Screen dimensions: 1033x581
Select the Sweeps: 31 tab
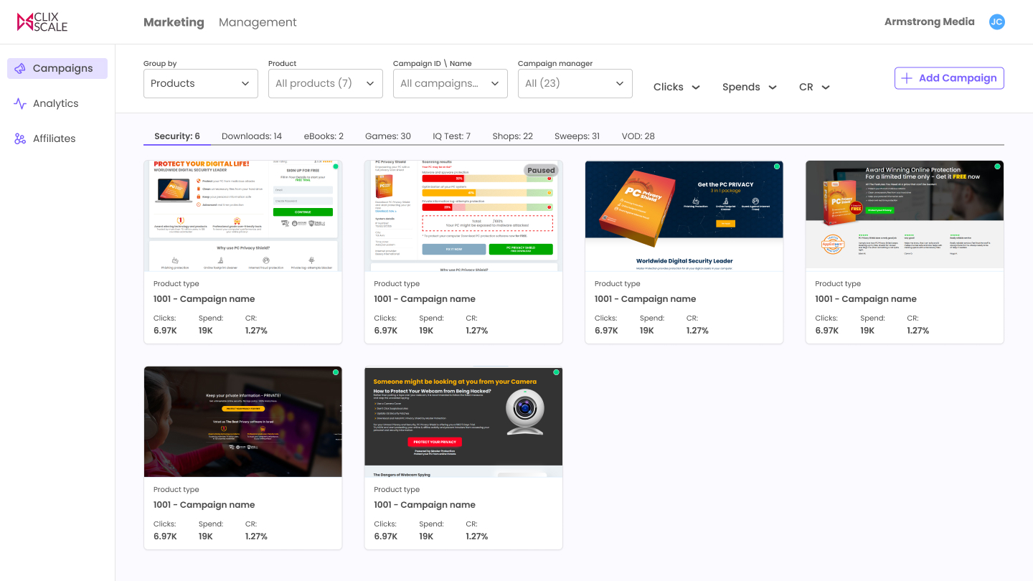click(577, 136)
